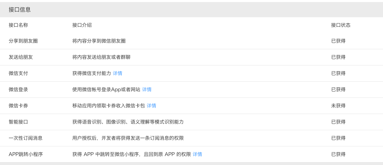Click description about 语音识别、图像识别
Image resolution: width=383 pixels, height=165 pixels.
tap(128, 122)
